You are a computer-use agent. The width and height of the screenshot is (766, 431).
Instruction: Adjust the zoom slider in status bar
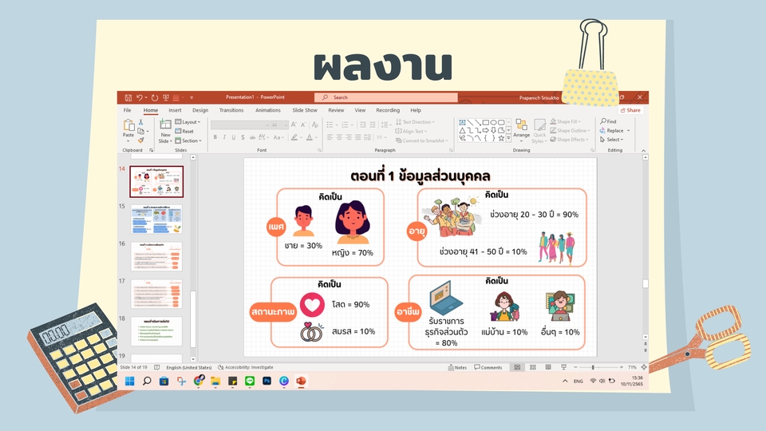point(593,367)
